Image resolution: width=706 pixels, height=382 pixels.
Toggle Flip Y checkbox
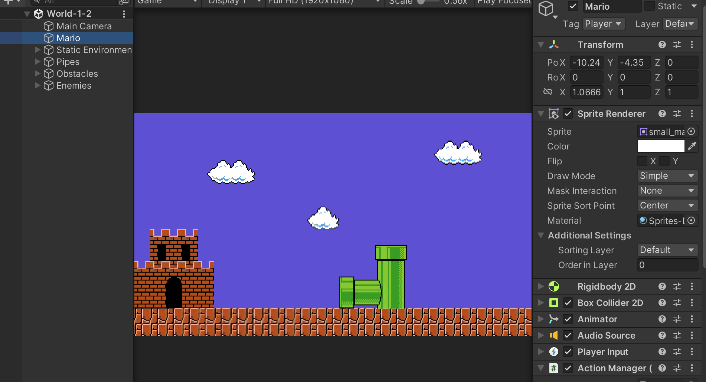[664, 161]
